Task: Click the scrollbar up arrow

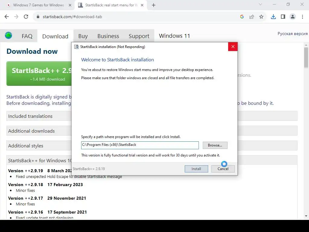Action: click(x=306, y=45)
